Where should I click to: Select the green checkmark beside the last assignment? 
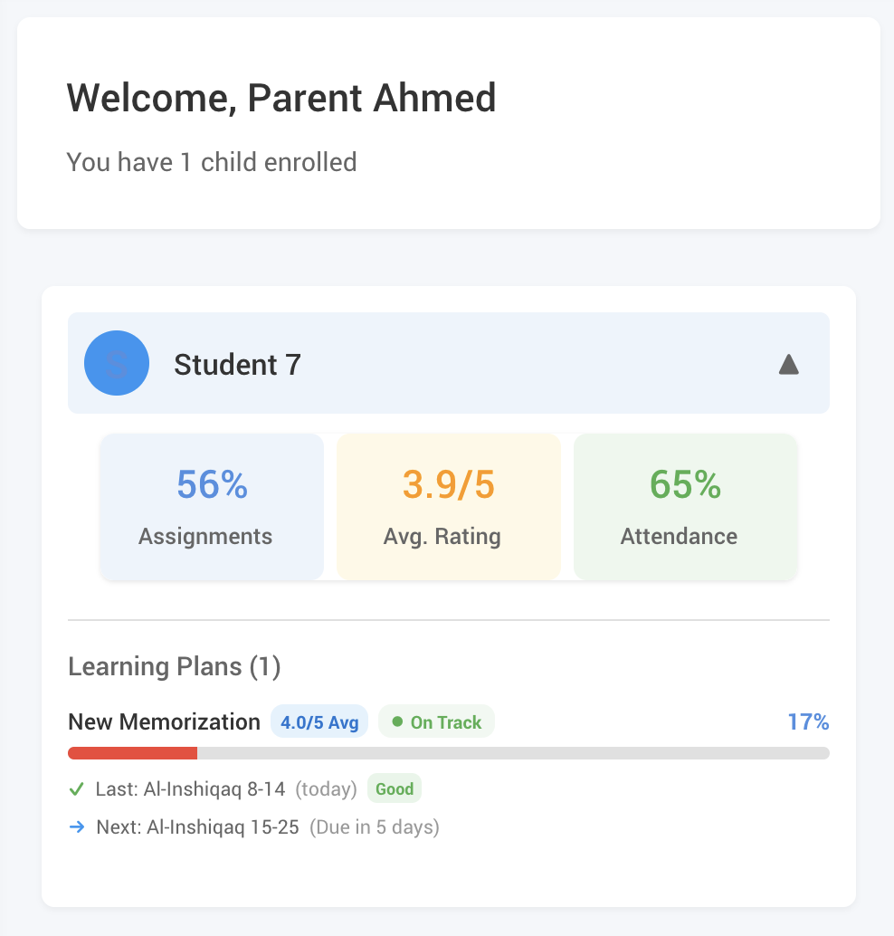tap(76, 788)
